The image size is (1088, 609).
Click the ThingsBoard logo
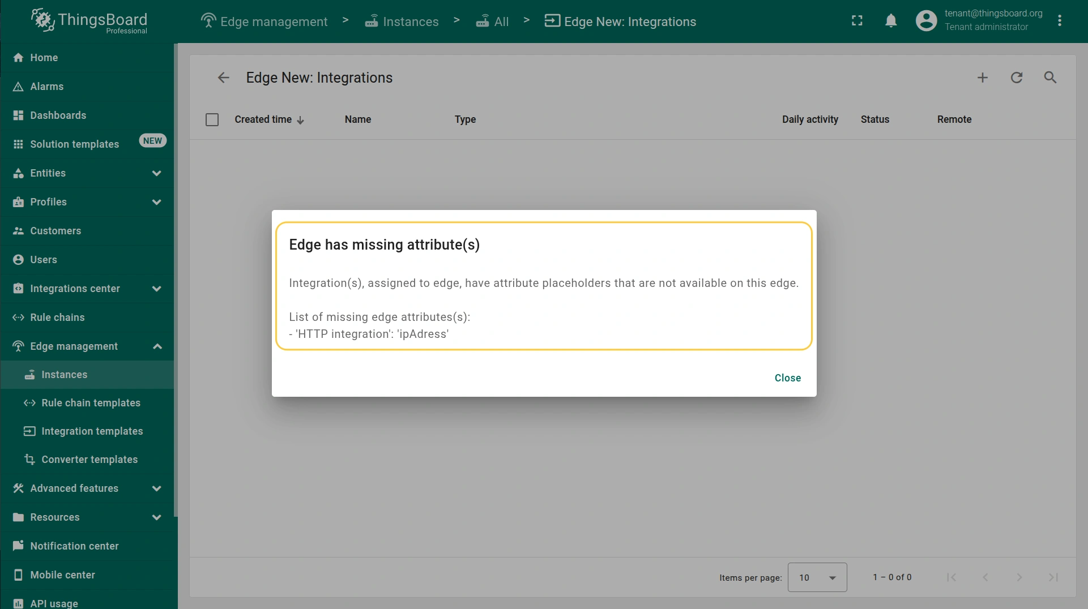coord(89,21)
